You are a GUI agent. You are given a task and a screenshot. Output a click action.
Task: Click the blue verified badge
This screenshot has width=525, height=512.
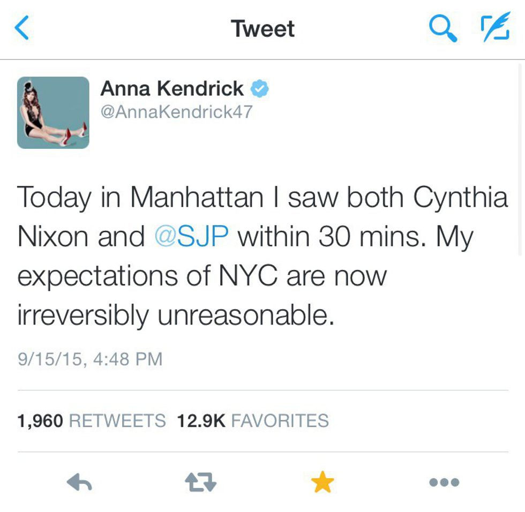pyautogui.click(x=260, y=89)
